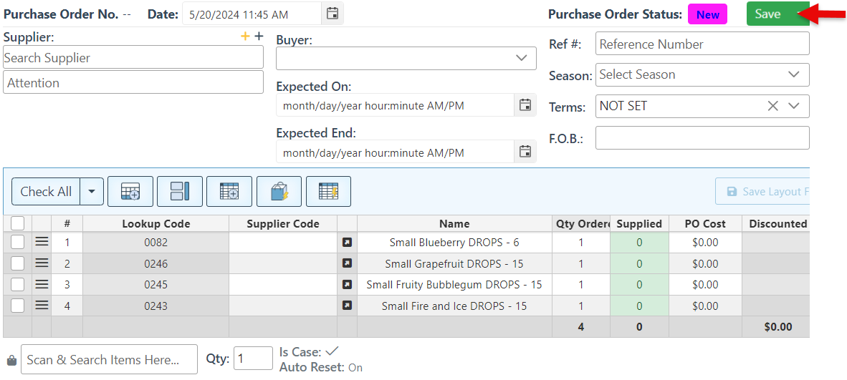
Task: Tick the checkbox for row 1 item 0082
Action: [18, 243]
